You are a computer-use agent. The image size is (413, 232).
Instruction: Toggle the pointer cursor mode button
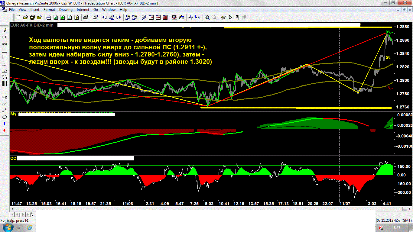[x=231, y=18]
